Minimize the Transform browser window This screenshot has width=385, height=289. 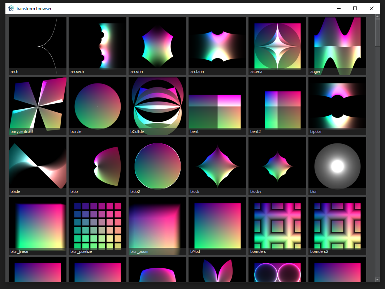(x=339, y=9)
